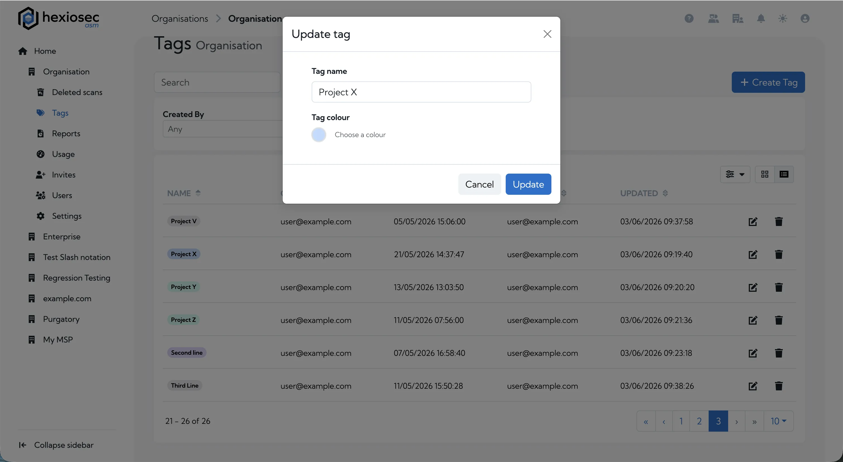Screen dimensions: 843x462
Task: Edit the Project V tag
Action: tap(753, 222)
